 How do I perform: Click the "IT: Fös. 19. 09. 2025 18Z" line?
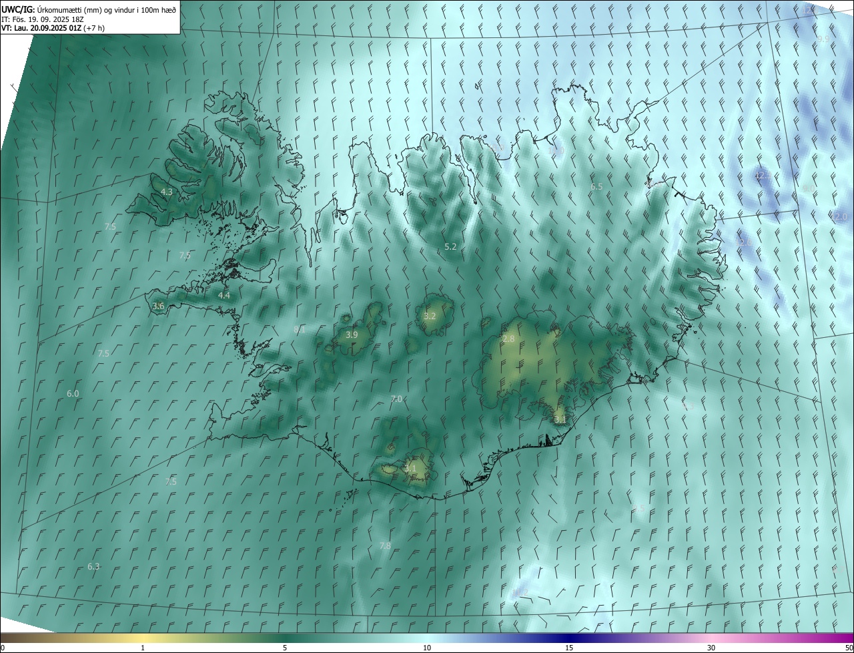43,19
